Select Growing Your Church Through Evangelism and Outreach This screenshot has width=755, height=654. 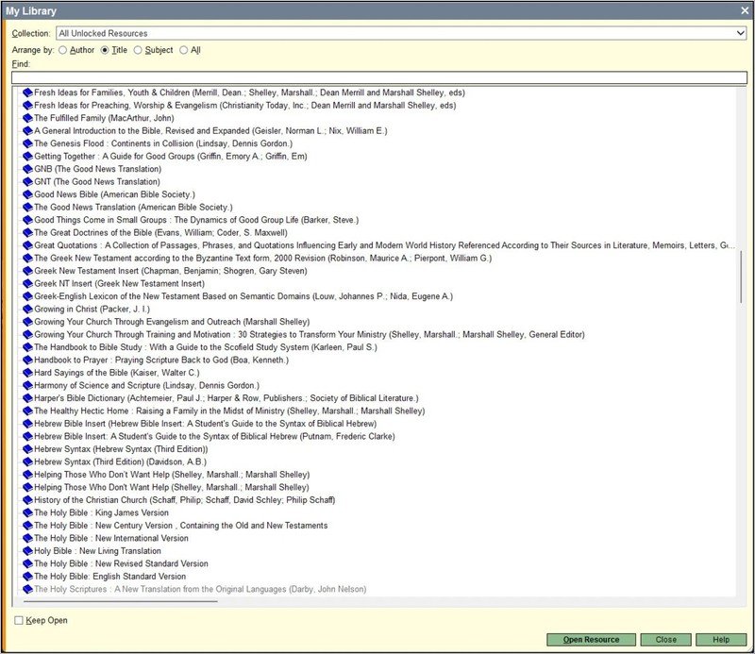tap(172, 322)
